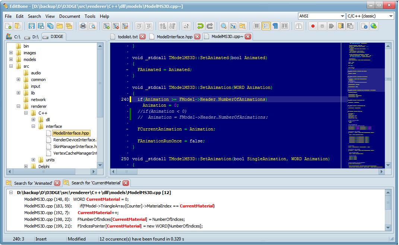Open Search with the magnifier icon
The height and width of the screenshot is (245, 399).
pyautogui.click(x=224, y=26)
